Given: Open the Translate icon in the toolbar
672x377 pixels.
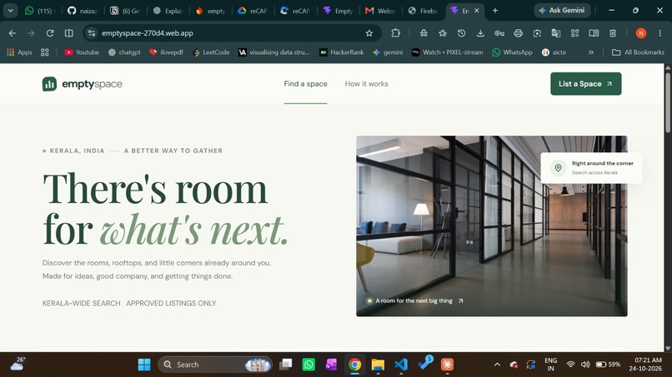Looking at the screenshot, I should pyautogui.click(x=556, y=33).
